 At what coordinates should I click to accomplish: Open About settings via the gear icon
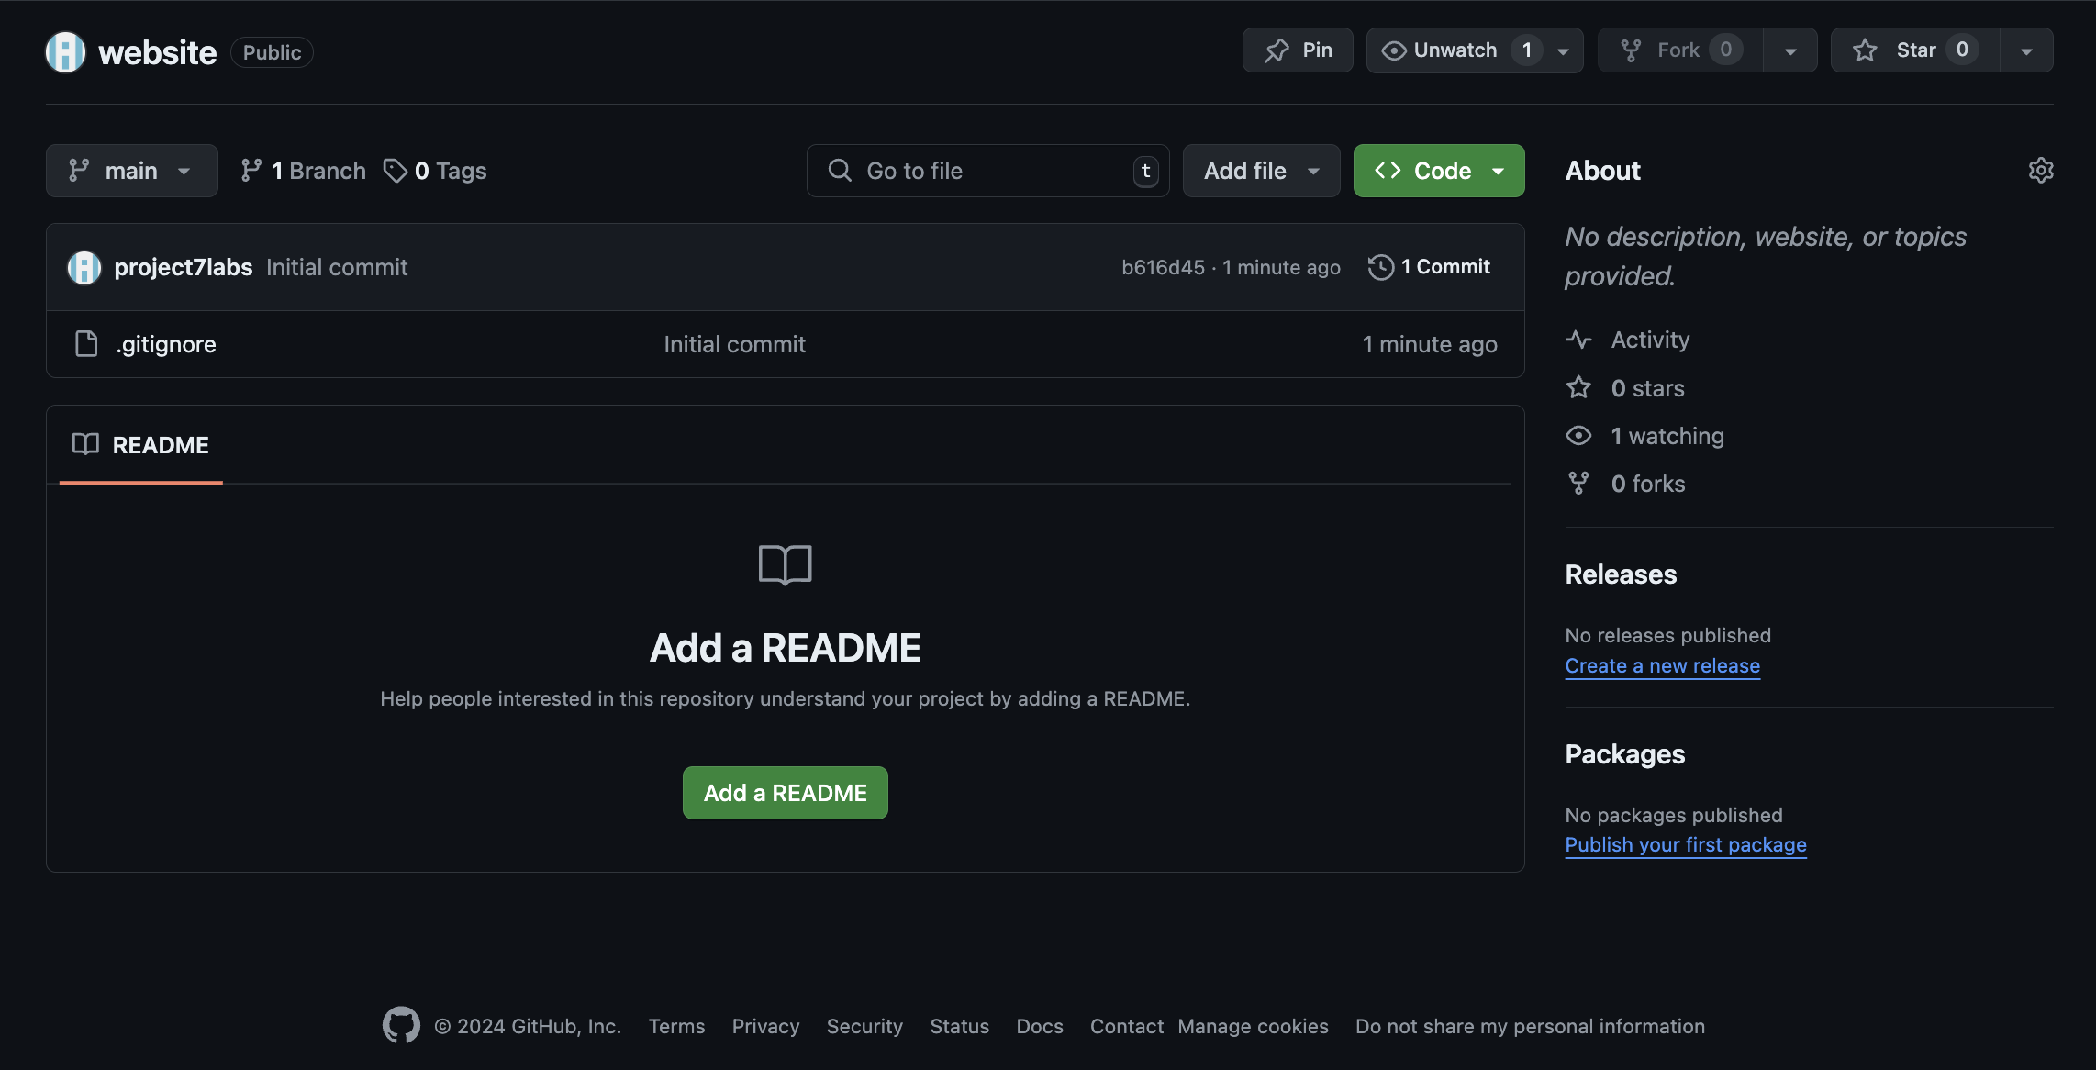(2040, 171)
